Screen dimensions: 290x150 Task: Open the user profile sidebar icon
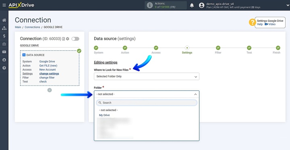coord(4,60)
